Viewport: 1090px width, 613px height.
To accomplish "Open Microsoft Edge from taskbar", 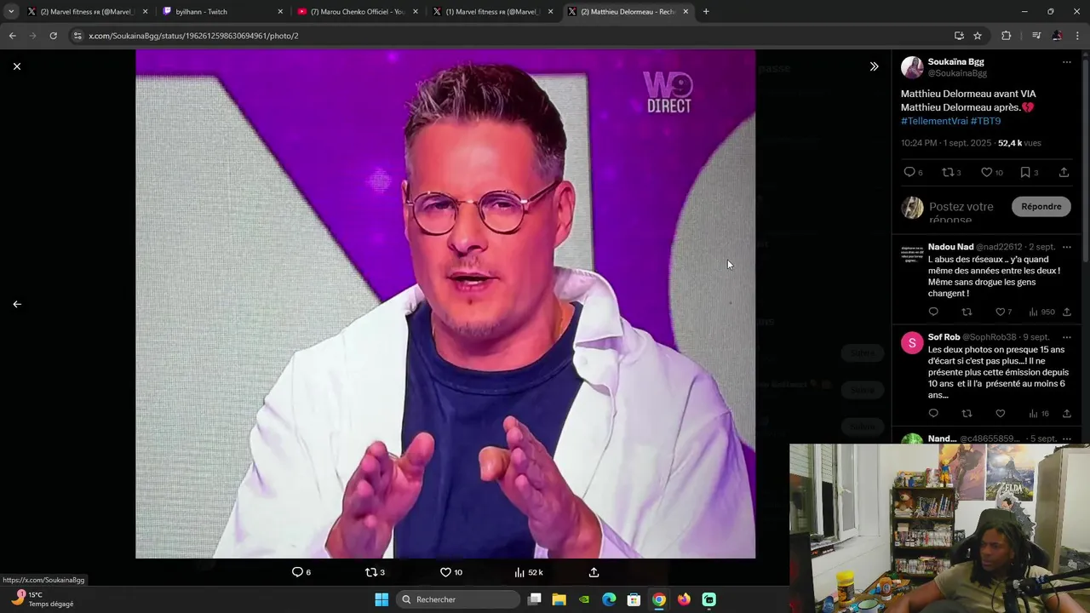I will tap(609, 599).
